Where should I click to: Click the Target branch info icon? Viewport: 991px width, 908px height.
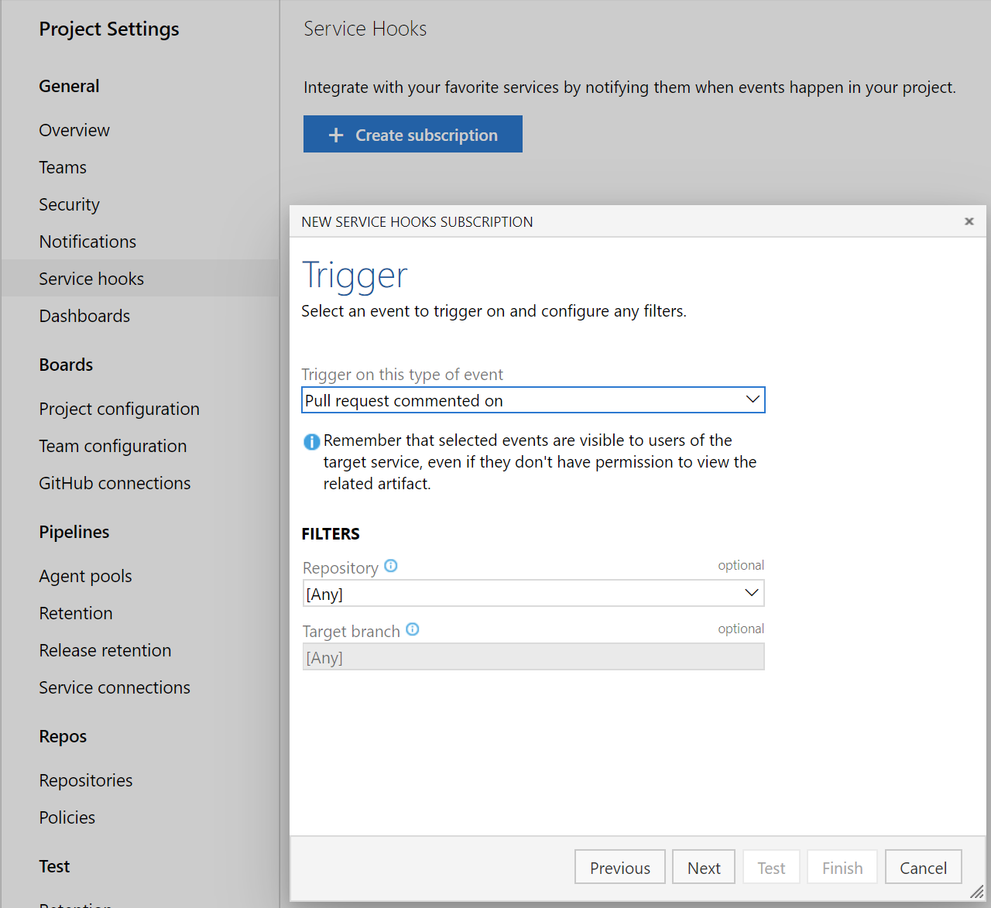413,630
